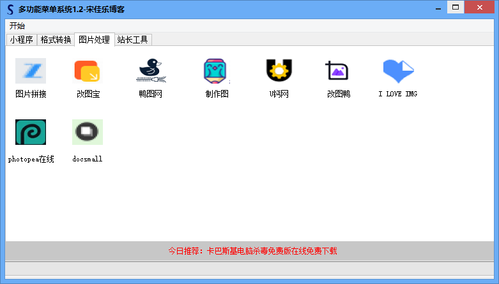Viewport: 499px width, 284px height.
Task: Open the docsmall icon
Action: point(88,132)
